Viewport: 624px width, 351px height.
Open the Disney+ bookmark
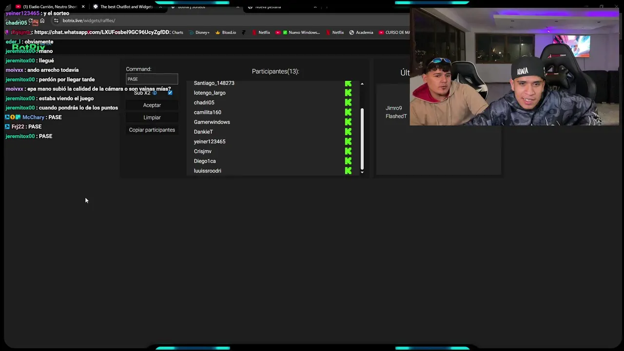pos(198,33)
